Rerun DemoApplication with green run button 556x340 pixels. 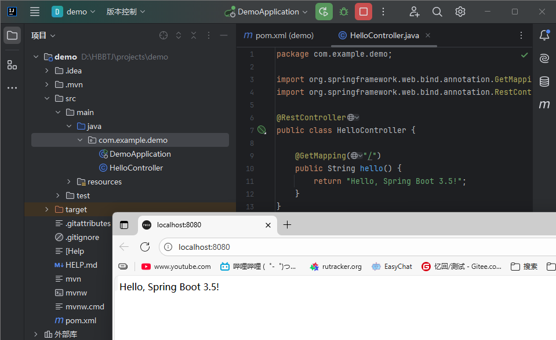(x=324, y=12)
